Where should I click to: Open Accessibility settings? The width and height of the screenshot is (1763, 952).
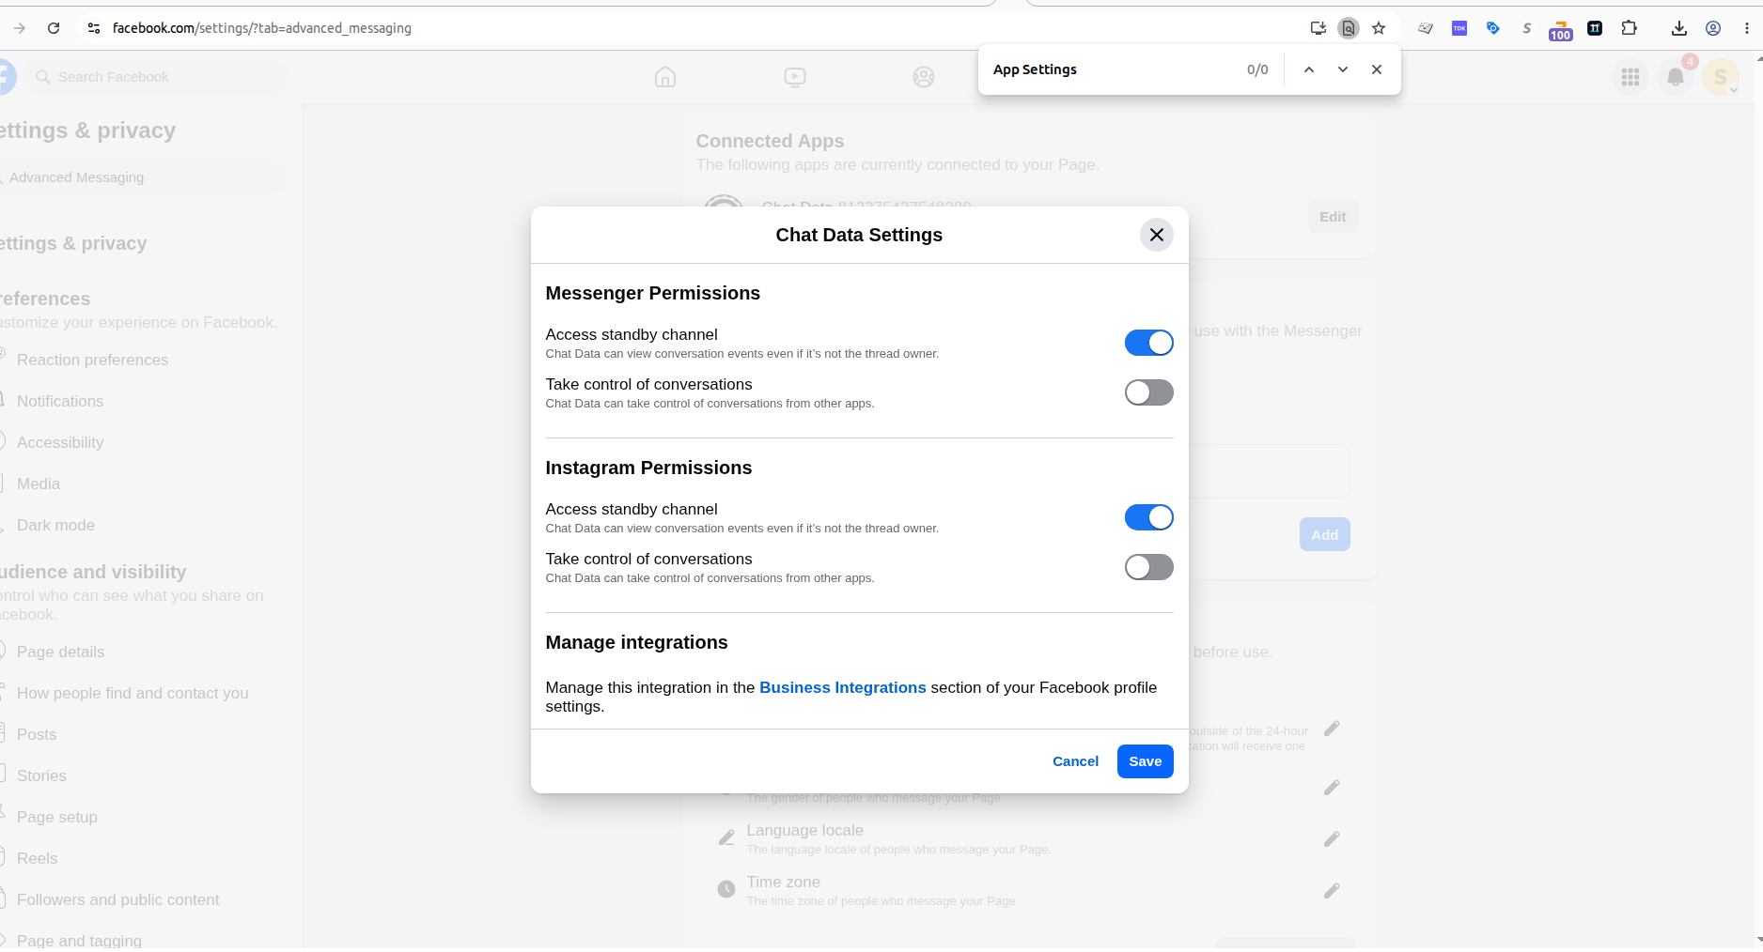pos(60,442)
